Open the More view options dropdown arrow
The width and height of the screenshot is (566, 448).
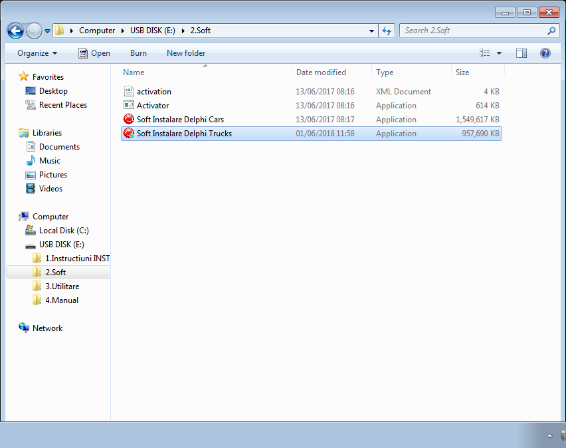point(499,53)
